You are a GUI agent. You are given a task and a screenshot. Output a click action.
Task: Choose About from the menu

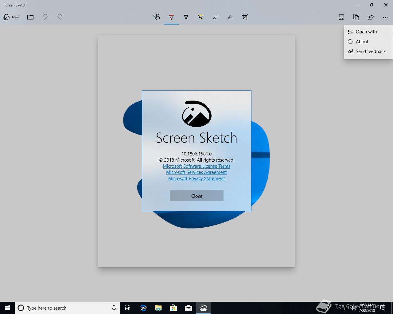368,42
